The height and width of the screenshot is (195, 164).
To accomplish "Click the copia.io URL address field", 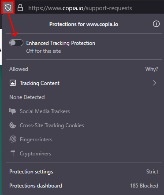I will click(80, 8).
